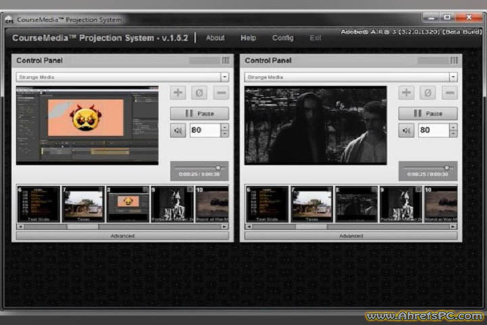Open the Strange Media dropdown in left panel
487x325 pixels.
[x=225, y=77]
